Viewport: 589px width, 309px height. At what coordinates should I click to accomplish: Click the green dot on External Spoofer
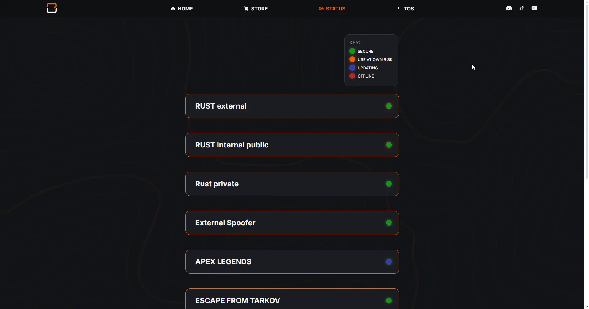tap(389, 223)
